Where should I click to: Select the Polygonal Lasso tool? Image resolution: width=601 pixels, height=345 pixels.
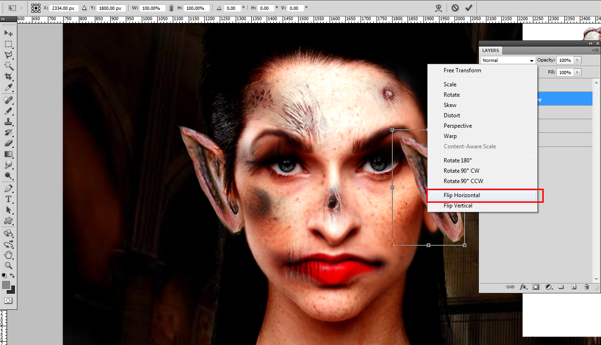[8, 55]
